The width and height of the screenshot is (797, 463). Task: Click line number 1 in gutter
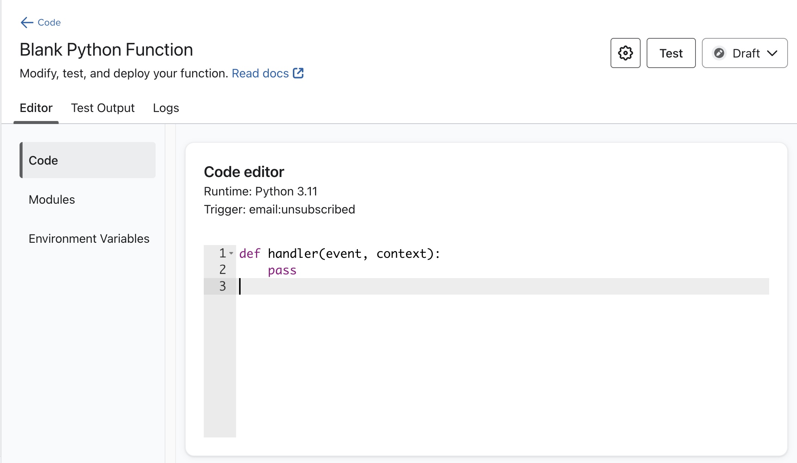[223, 253]
